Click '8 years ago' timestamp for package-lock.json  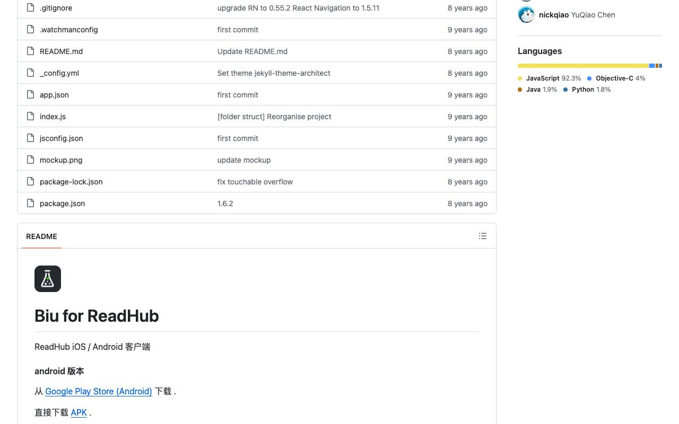click(467, 182)
